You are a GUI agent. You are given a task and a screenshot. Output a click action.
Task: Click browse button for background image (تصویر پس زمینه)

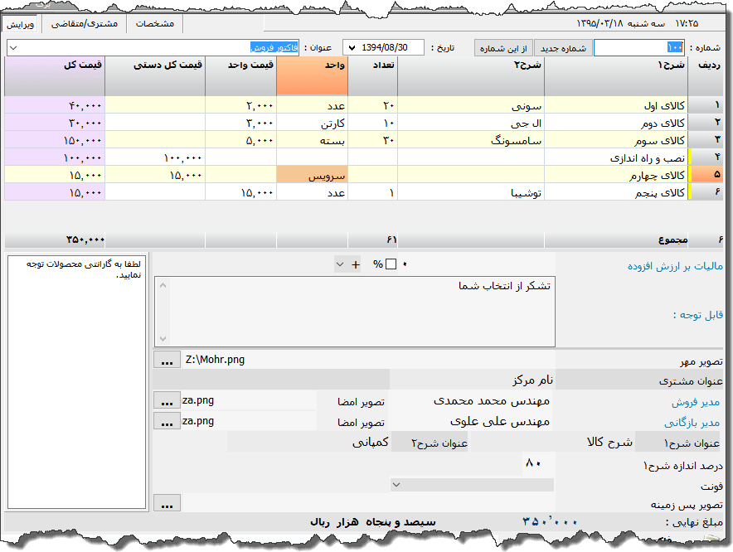click(x=167, y=503)
